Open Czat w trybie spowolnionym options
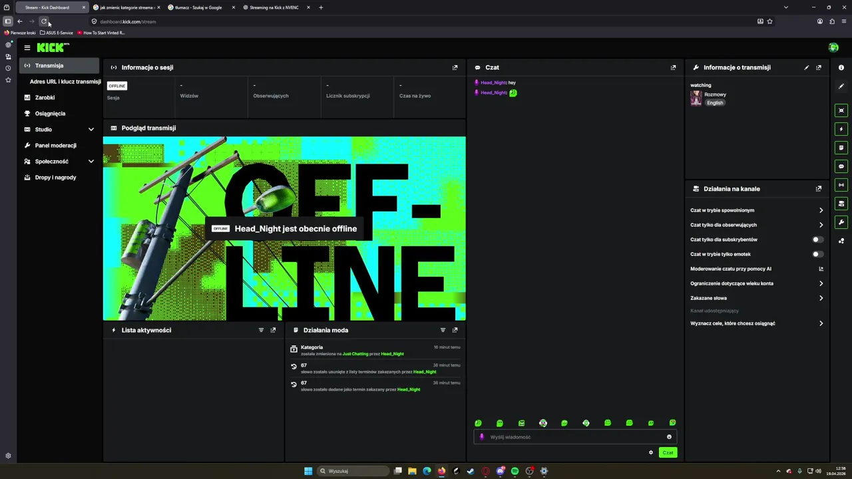This screenshot has width=852, height=479. coord(757,210)
